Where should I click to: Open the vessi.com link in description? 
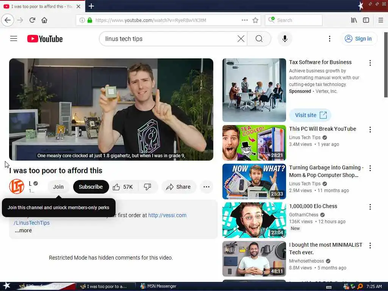coord(167,215)
